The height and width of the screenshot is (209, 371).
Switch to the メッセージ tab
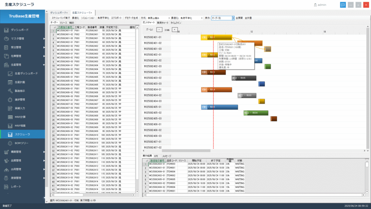pos(167,156)
